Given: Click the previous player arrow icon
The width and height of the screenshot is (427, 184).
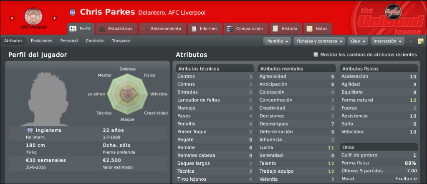Looking at the screenshot, I should click(12, 18).
